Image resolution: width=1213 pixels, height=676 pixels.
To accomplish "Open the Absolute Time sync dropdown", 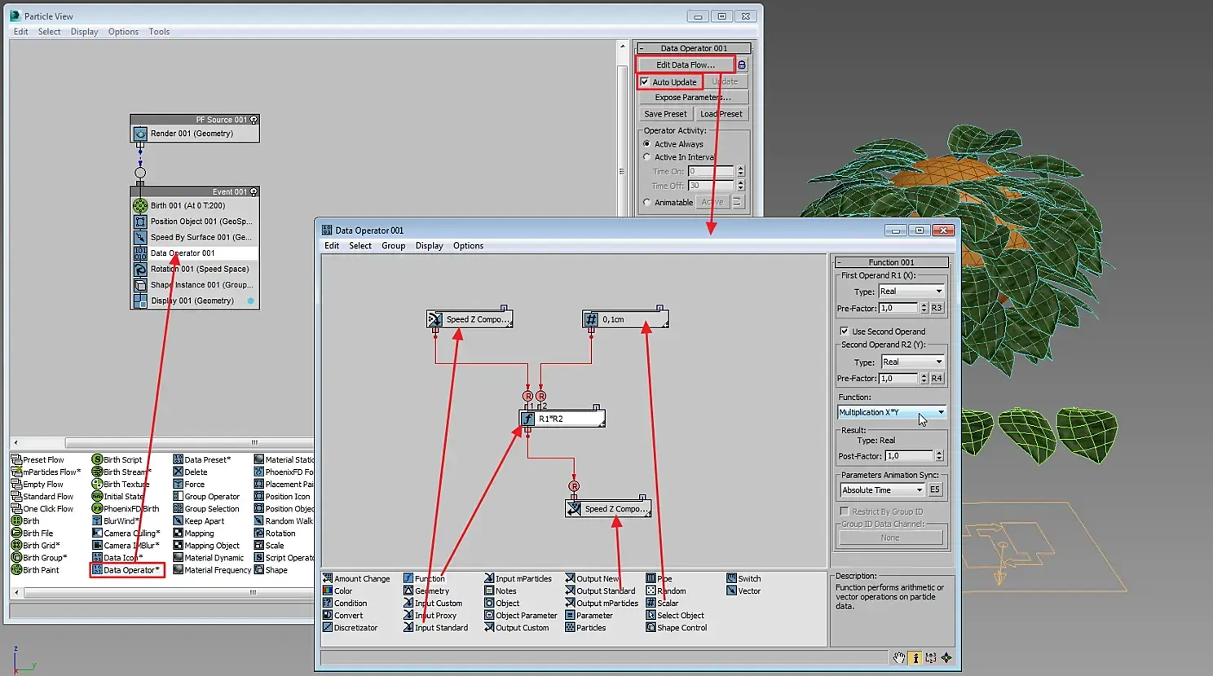I will point(882,490).
